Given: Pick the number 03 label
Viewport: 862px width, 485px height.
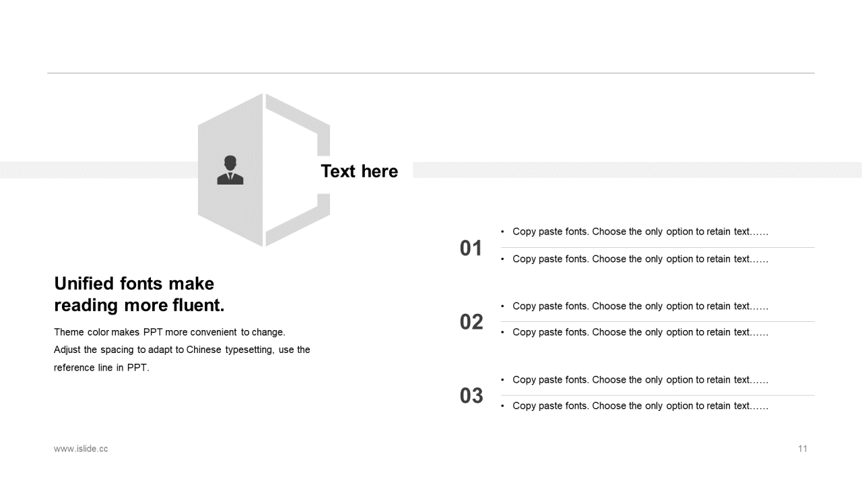Looking at the screenshot, I should click(471, 395).
